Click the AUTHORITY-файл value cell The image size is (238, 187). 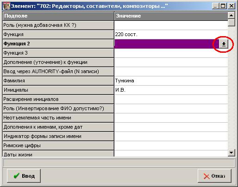pos(171,71)
